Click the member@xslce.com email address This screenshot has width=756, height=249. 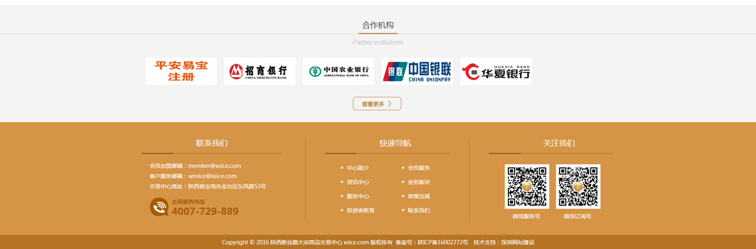point(214,166)
